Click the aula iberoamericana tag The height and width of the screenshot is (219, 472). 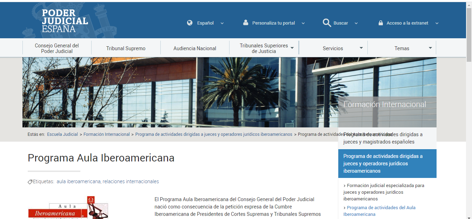78,181
